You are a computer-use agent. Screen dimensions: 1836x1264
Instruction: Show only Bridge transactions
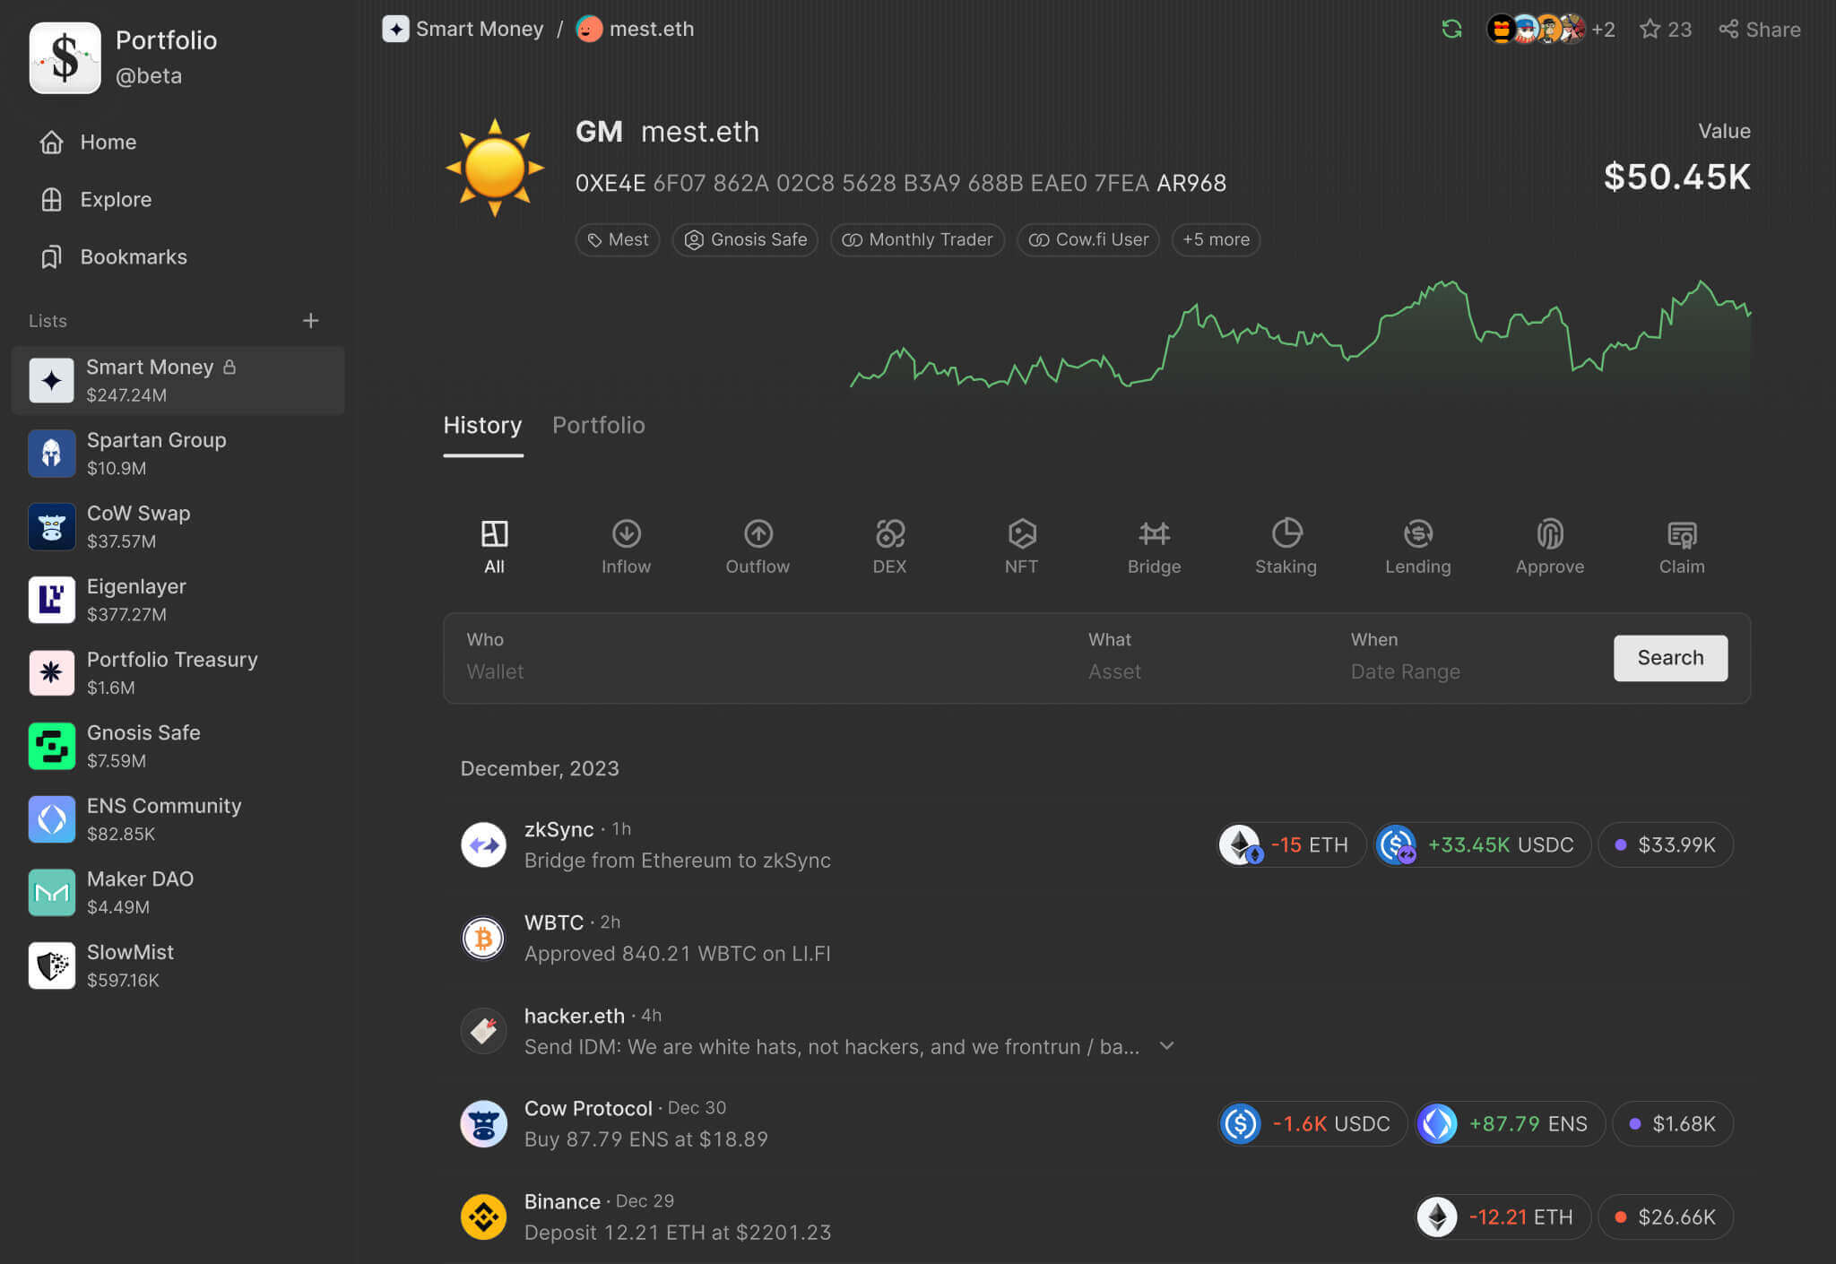pyautogui.click(x=1154, y=544)
